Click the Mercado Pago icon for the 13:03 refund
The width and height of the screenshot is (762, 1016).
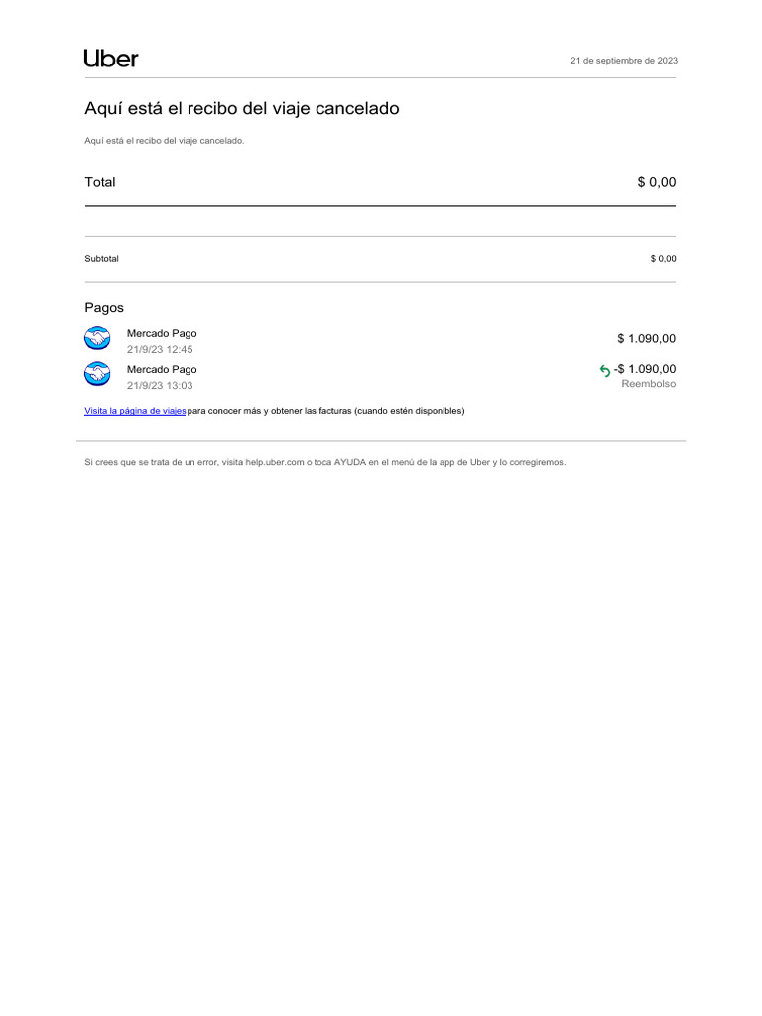coord(97,375)
